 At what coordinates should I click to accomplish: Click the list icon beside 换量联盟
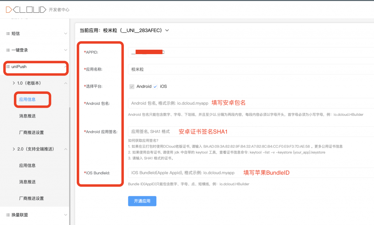(x=7, y=215)
